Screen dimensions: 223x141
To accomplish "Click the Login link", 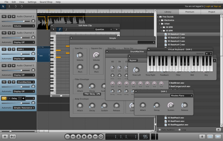I will tap(208, 6).
